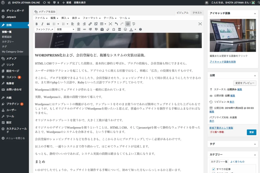Redo the last undone edit
The height and width of the screenshot is (173, 260).
pyautogui.click(x=122, y=24)
